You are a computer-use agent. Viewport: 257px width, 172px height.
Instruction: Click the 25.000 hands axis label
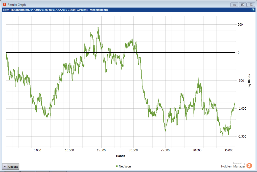point(165,150)
